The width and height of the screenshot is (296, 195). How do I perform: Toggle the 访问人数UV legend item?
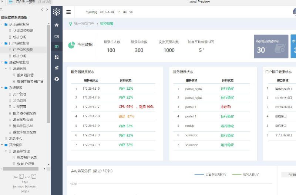click(x=245, y=175)
